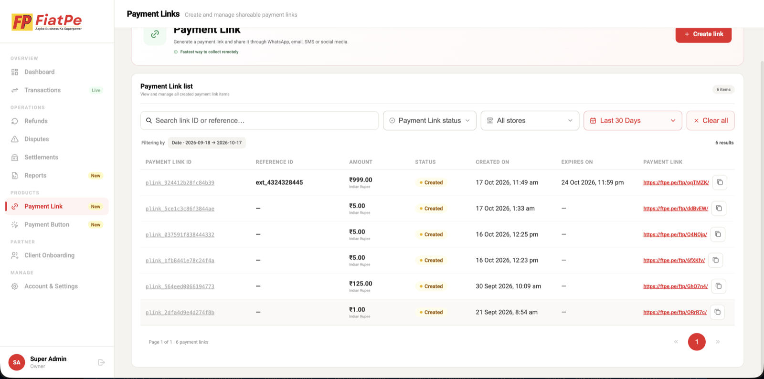Open plink_924412b28fc84b39 payment link ID

180,183
